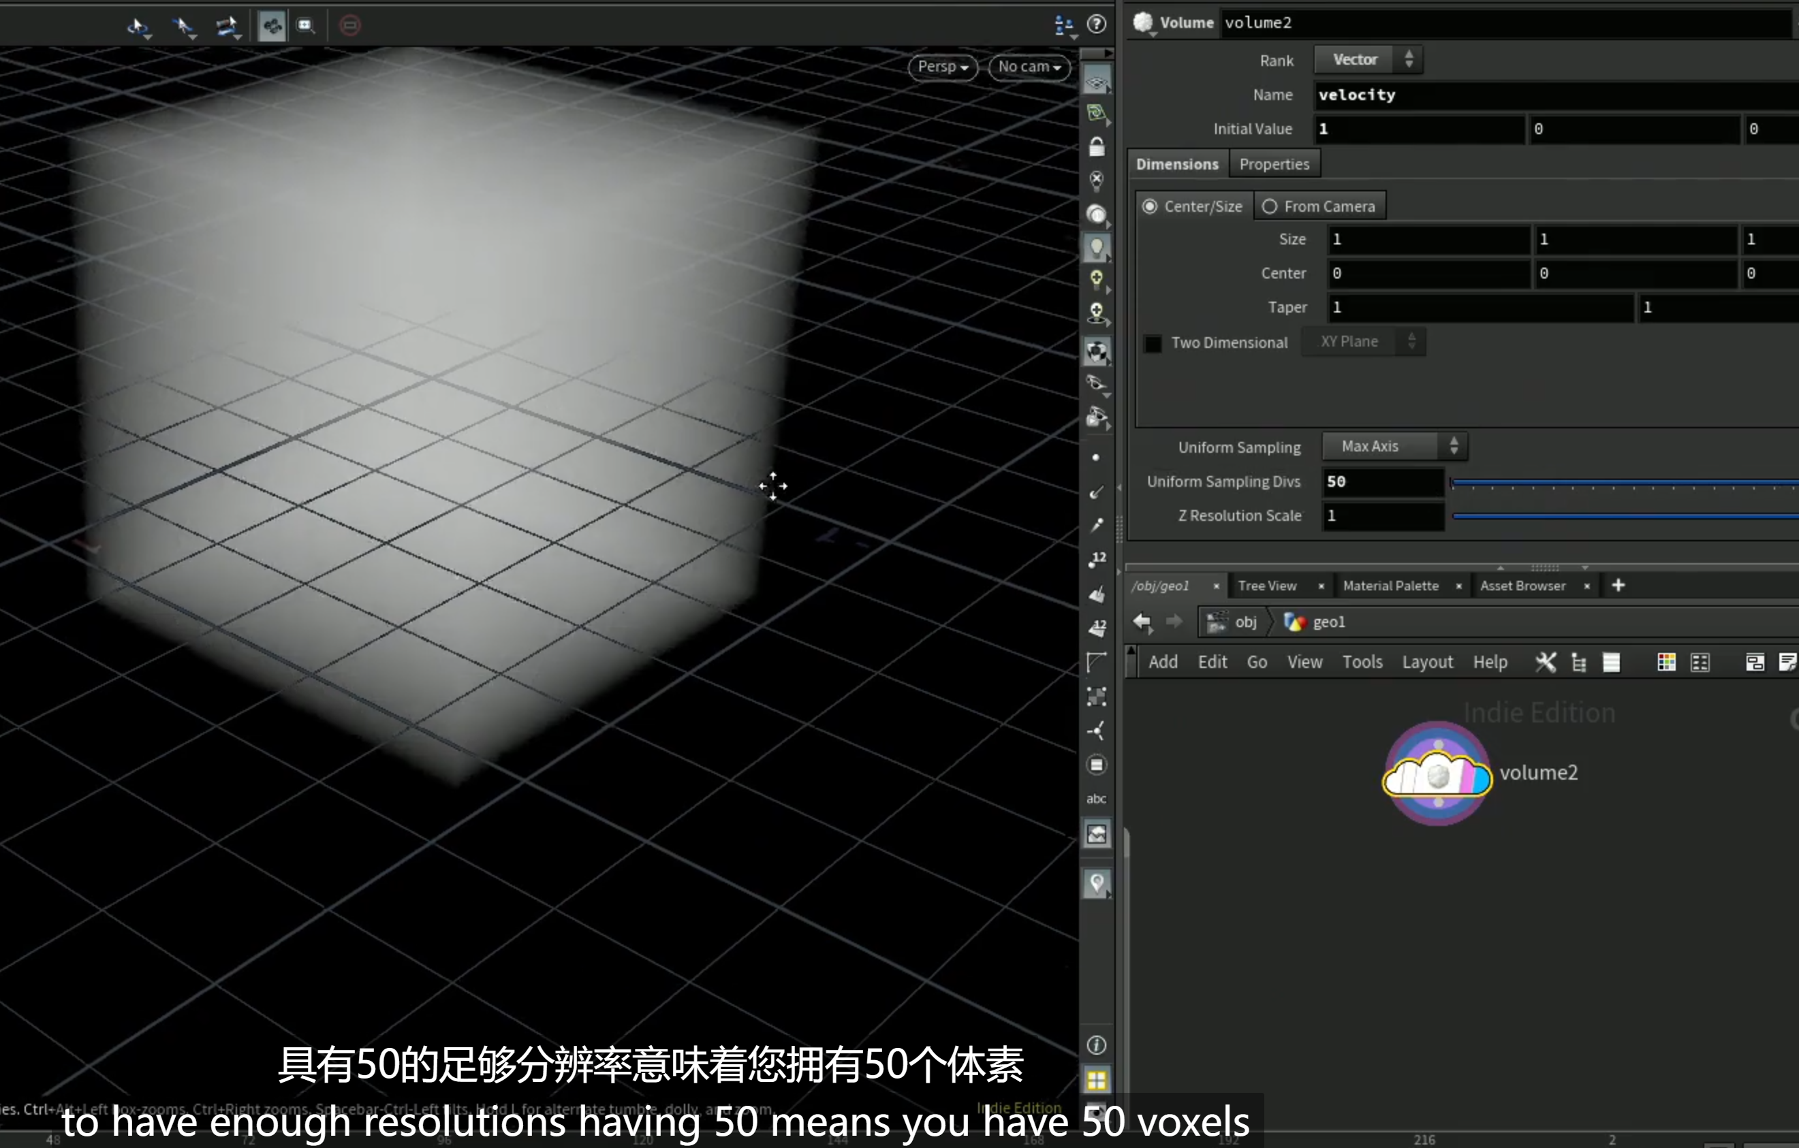Screen dimensions: 1799x1148
Task: Click the abc text display icon
Action: pyautogui.click(x=1096, y=799)
